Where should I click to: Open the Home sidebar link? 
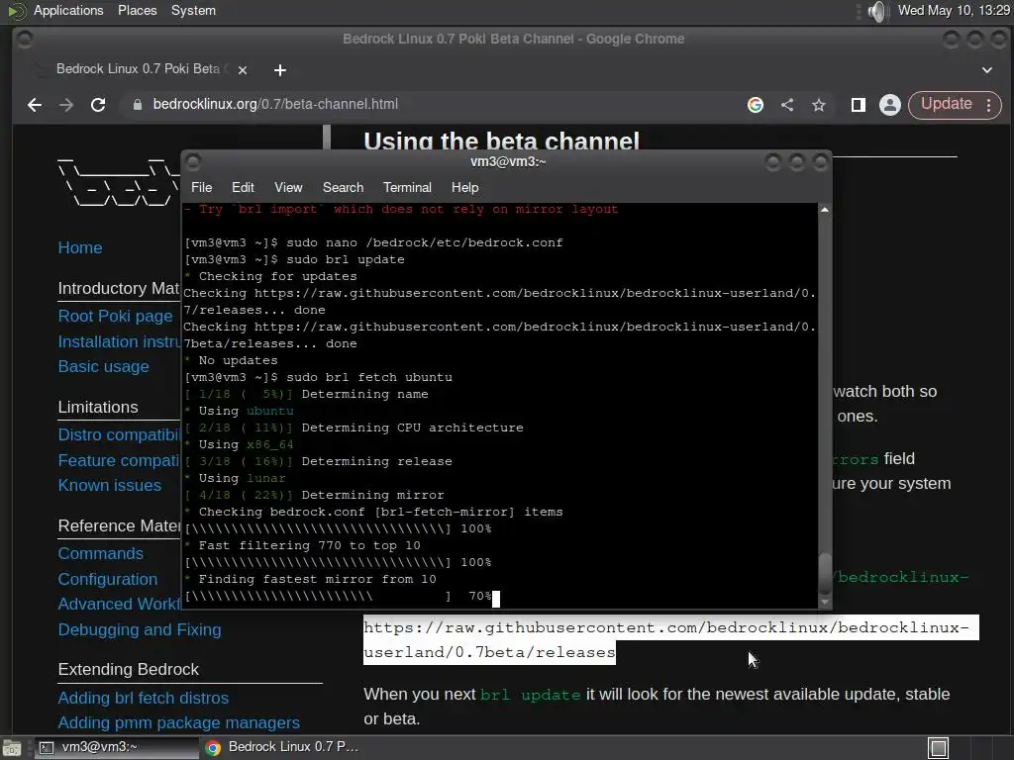pos(80,247)
